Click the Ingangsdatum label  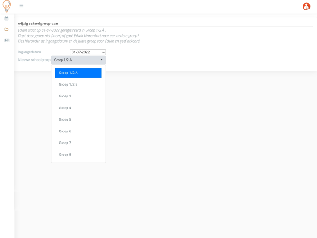coord(29,52)
